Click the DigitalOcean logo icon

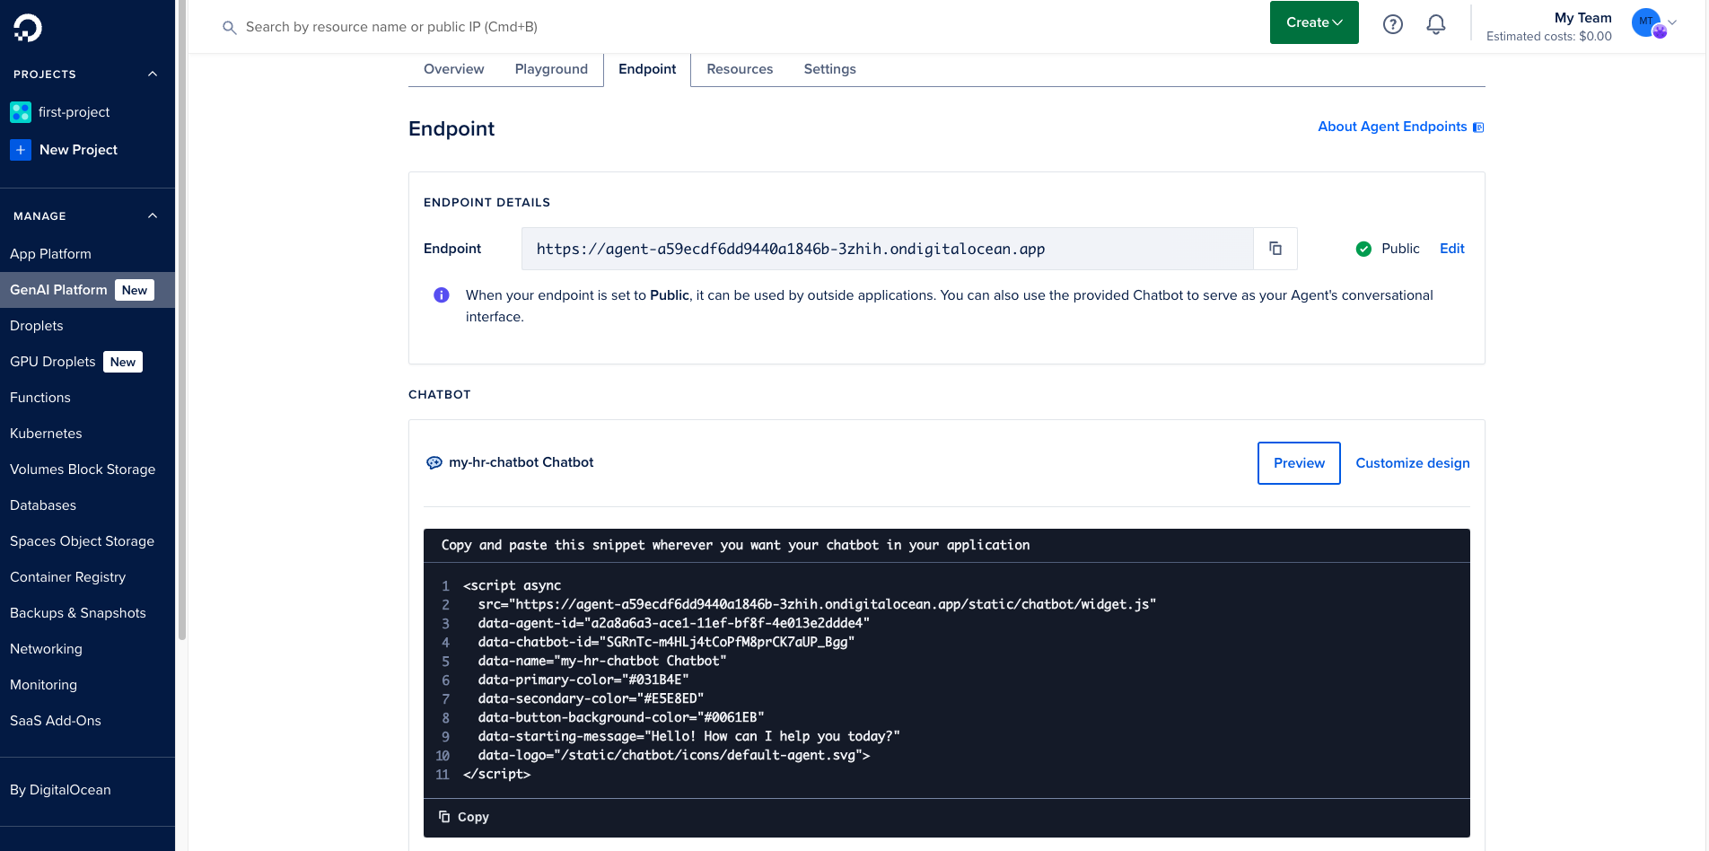coord(28,28)
